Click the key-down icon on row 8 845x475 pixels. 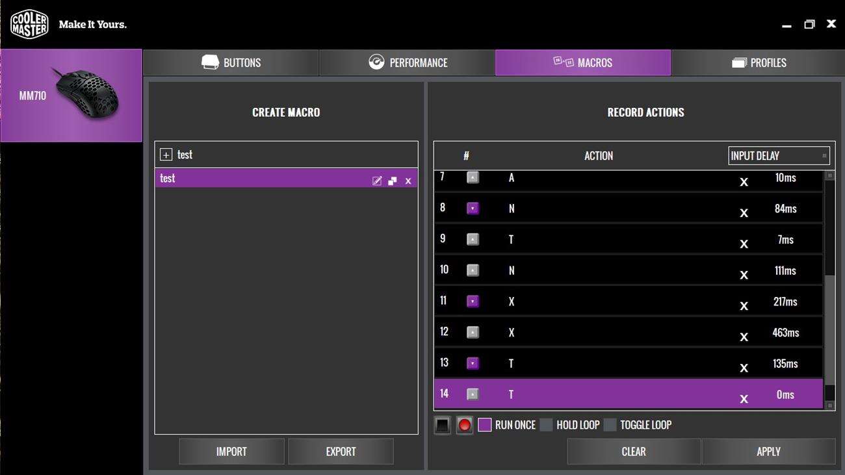[473, 209]
